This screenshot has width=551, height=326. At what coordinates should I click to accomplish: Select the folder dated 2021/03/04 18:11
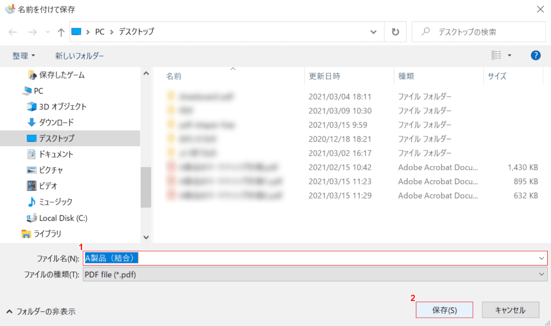point(353,97)
